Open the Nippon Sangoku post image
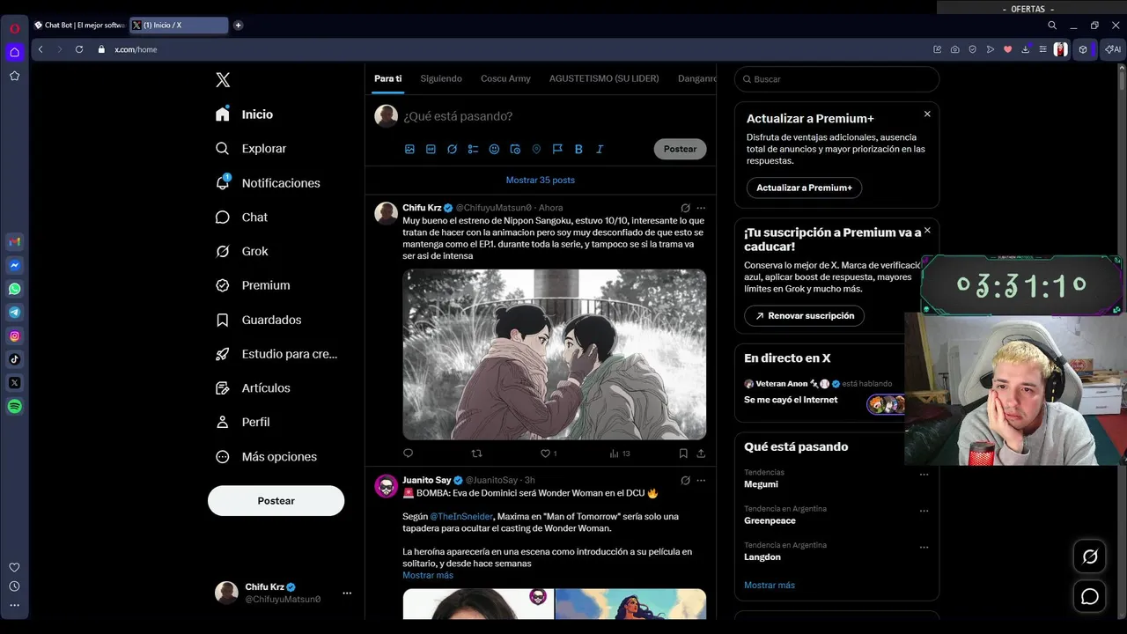The width and height of the screenshot is (1127, 634). [555, 354]
